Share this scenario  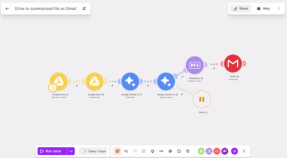pyautogui.click(x=241, y=9)
